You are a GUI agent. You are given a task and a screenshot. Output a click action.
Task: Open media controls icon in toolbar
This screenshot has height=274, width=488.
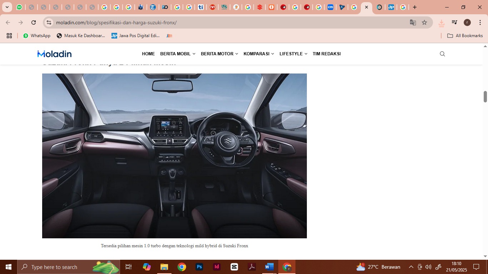[x=454, y=22]
